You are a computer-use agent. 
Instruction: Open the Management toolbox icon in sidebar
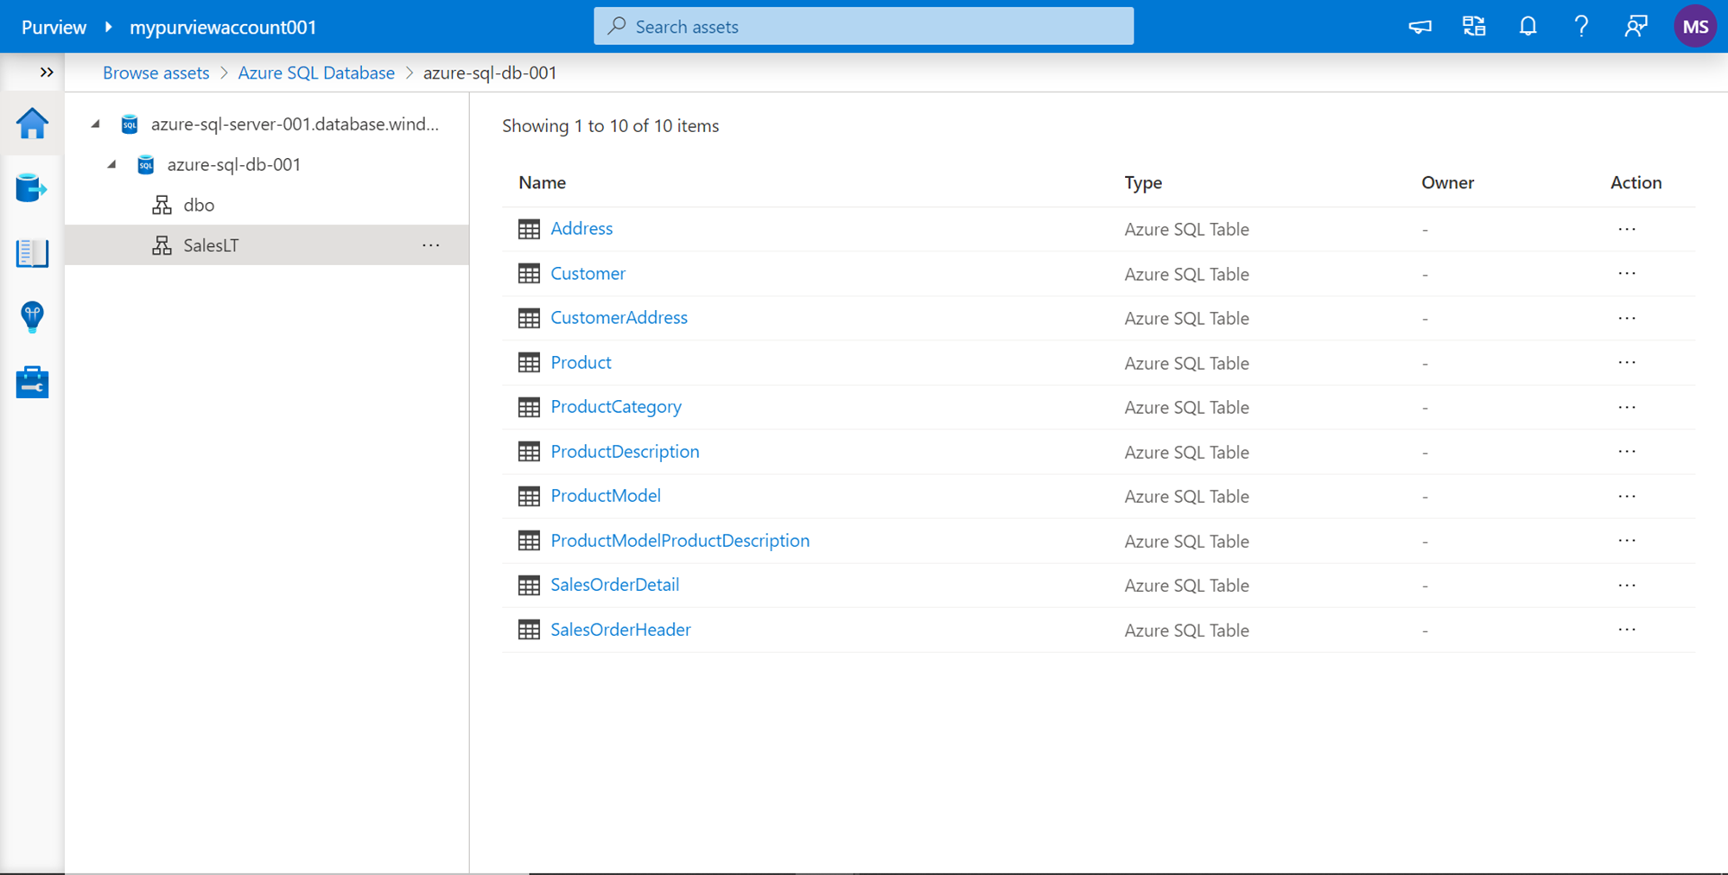32,382
